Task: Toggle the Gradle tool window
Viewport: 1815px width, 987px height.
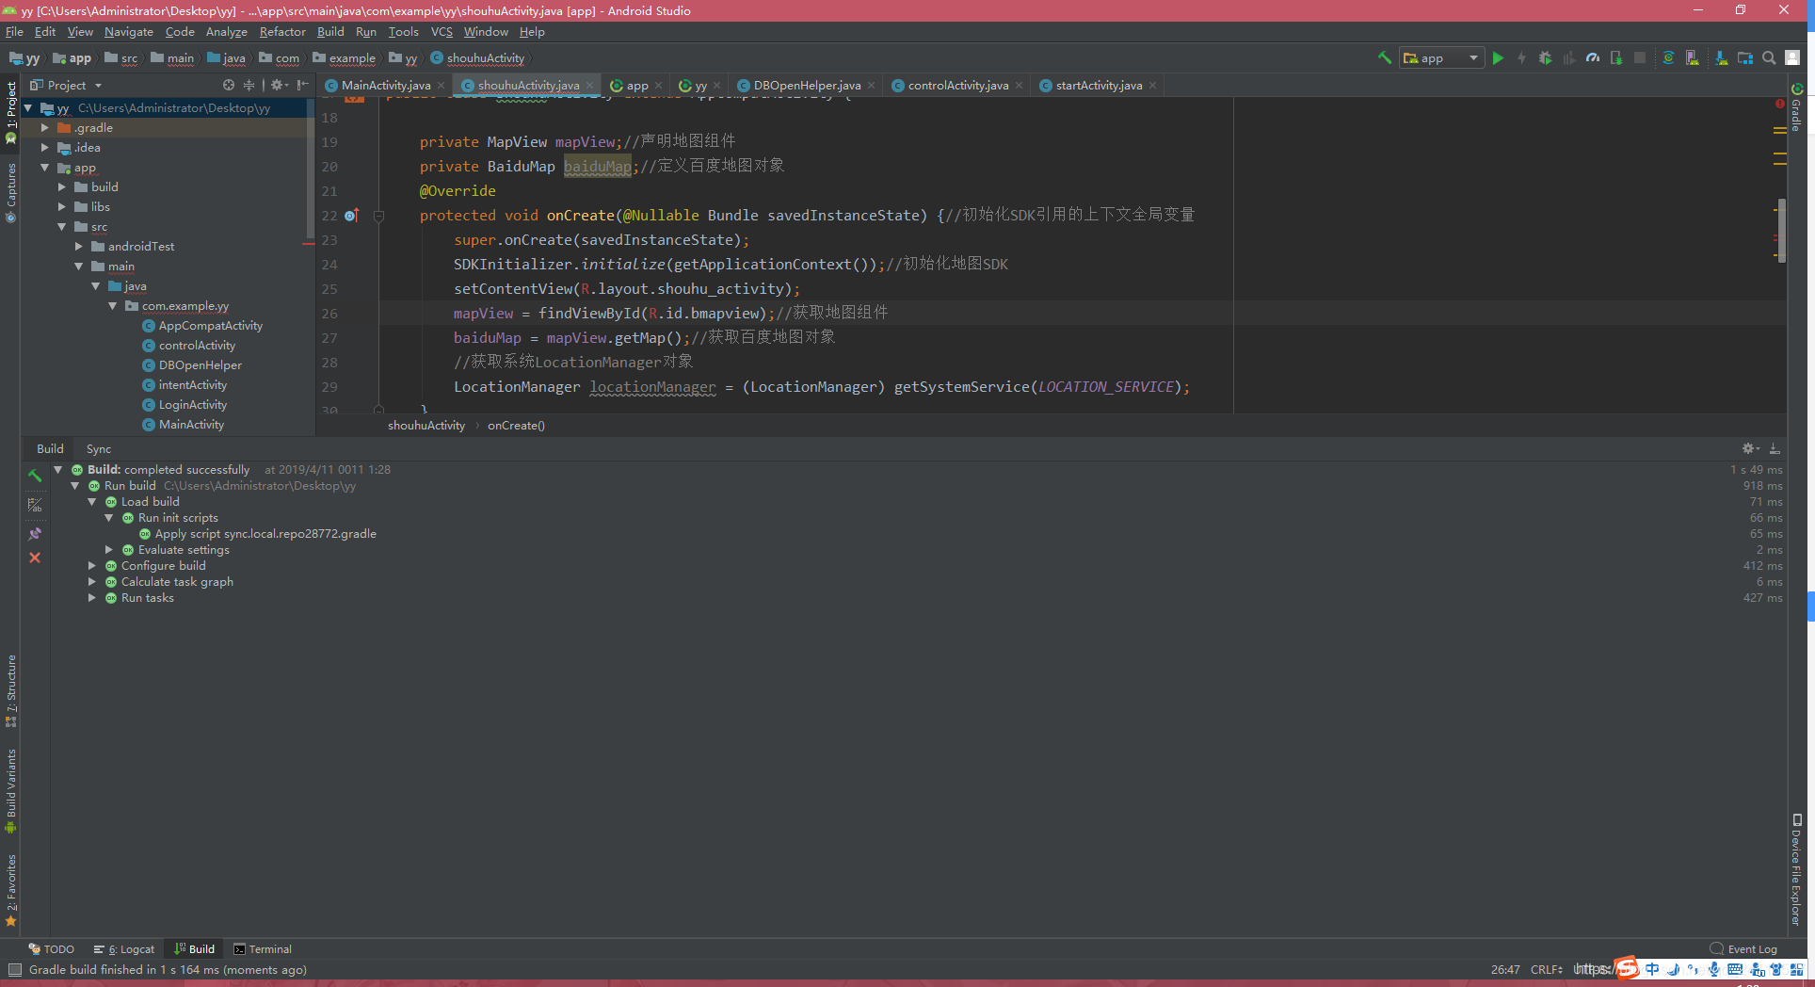Action: pyautogui.click(x=1796, y=107)
